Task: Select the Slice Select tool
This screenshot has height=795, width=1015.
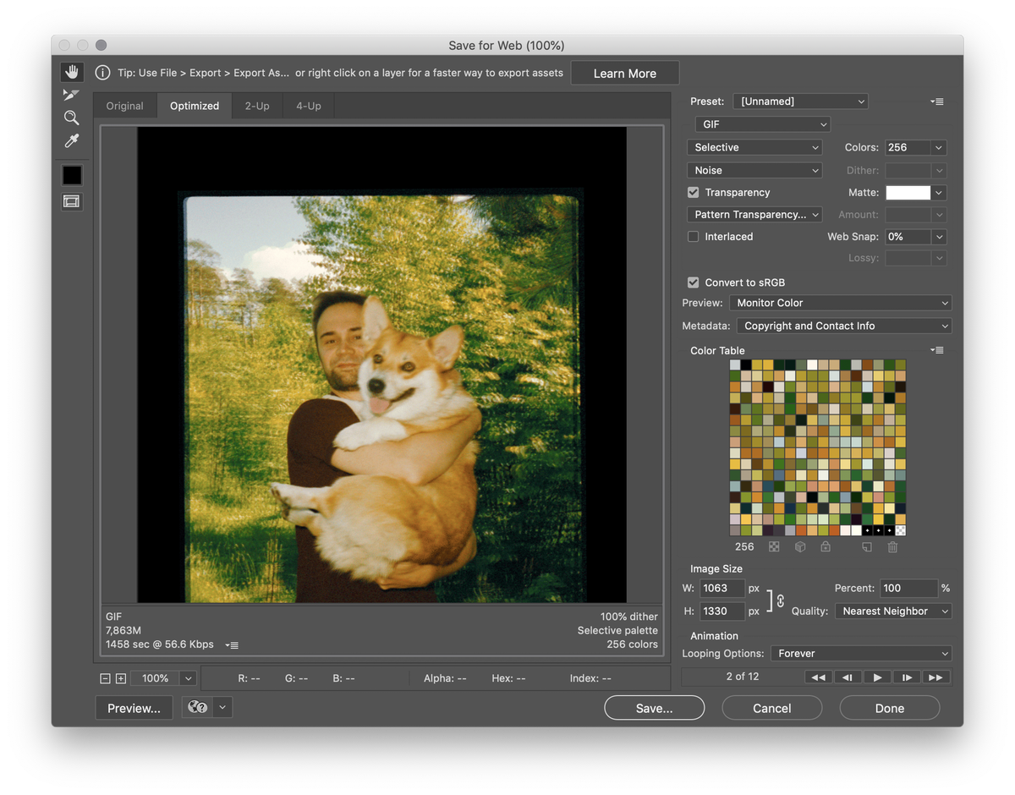Action: pyautogui.click(x=72, y=95)
